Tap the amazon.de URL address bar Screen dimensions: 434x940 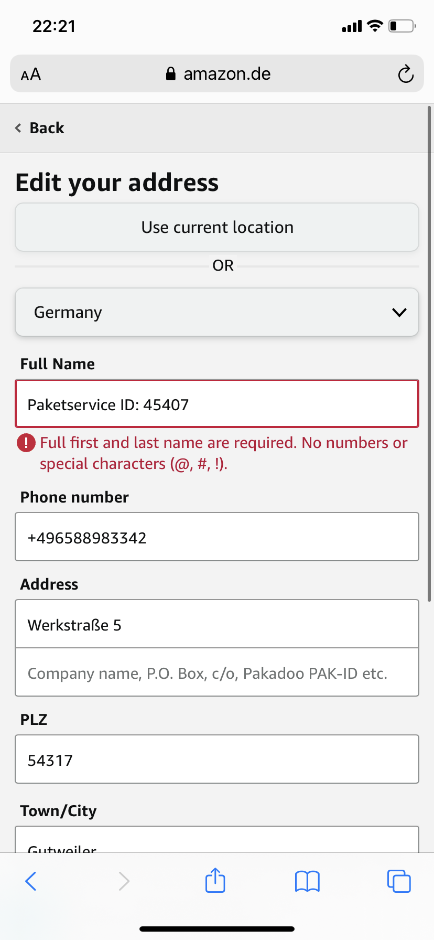[x=217, y=73]
